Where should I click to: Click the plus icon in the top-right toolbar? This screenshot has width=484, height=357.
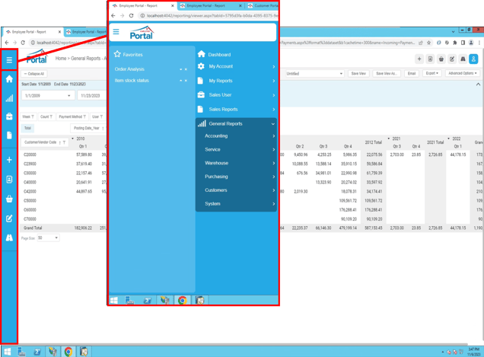click(x=419, y=59)
